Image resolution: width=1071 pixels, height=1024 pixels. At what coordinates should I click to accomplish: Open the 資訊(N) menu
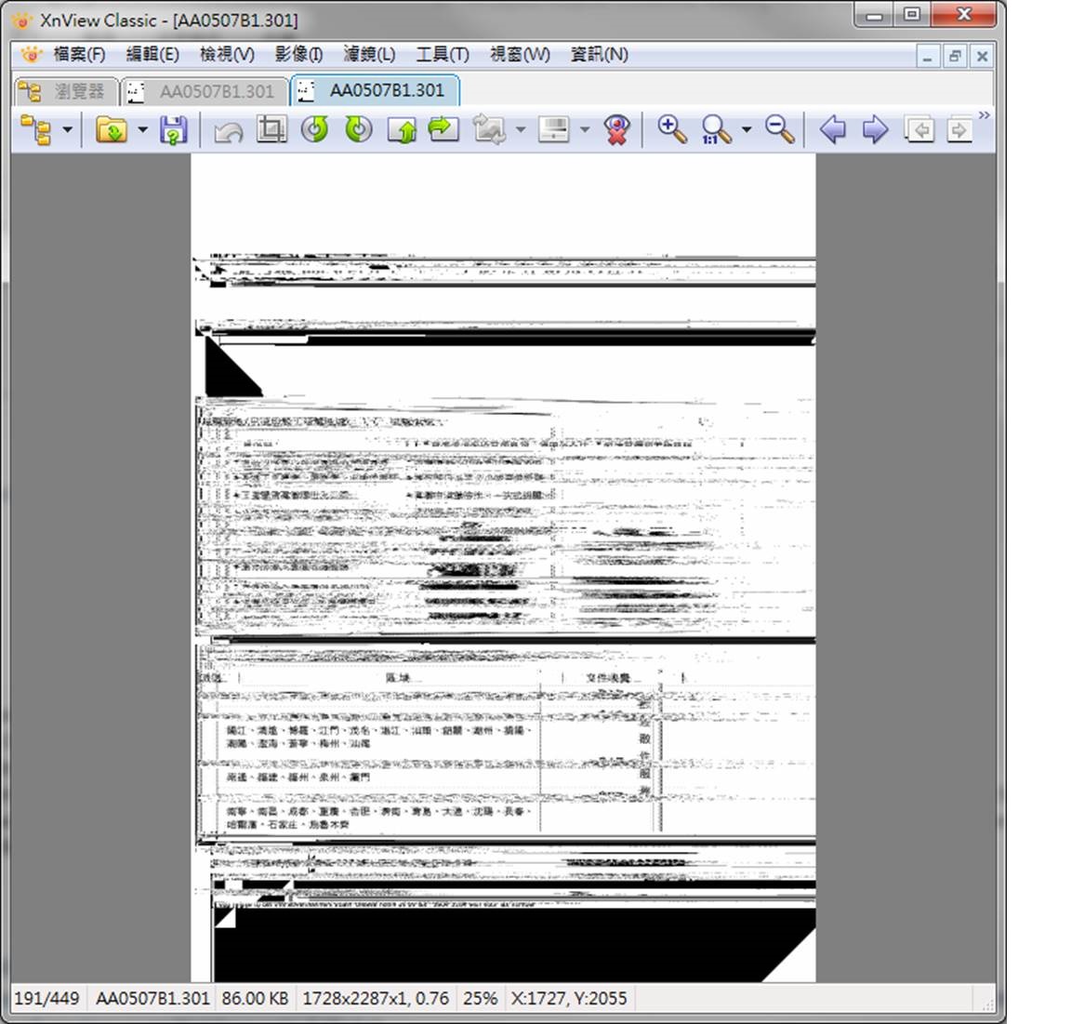(x=599, y=55)
